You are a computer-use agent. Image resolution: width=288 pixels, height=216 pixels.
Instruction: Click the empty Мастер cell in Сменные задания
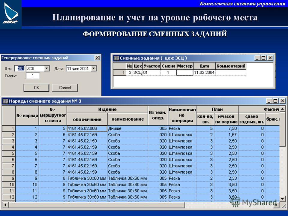(184, 73)
